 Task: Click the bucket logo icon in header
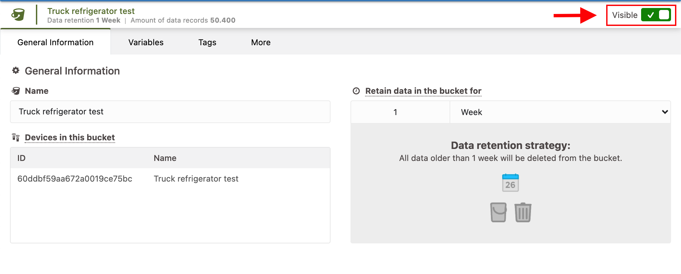pyautogui.click(x=18, y=15)
